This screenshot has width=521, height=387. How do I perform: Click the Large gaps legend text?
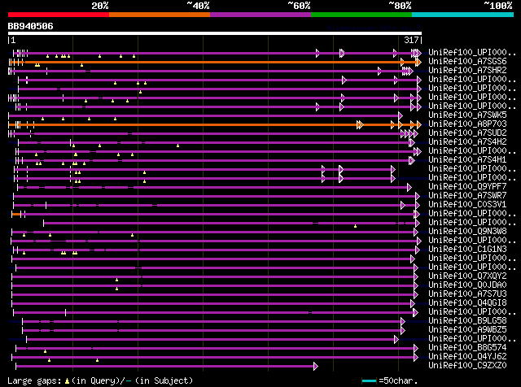34,380
